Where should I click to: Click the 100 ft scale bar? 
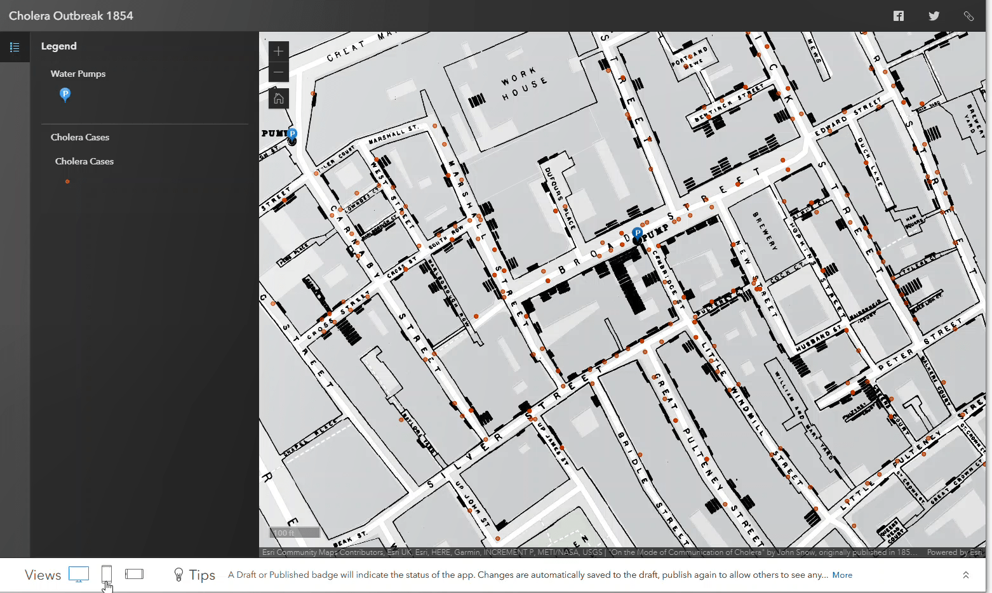coord(294,533)
